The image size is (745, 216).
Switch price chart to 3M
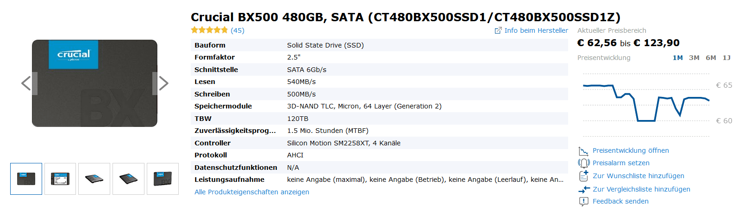pyautogui.click(x=694, y=58)
